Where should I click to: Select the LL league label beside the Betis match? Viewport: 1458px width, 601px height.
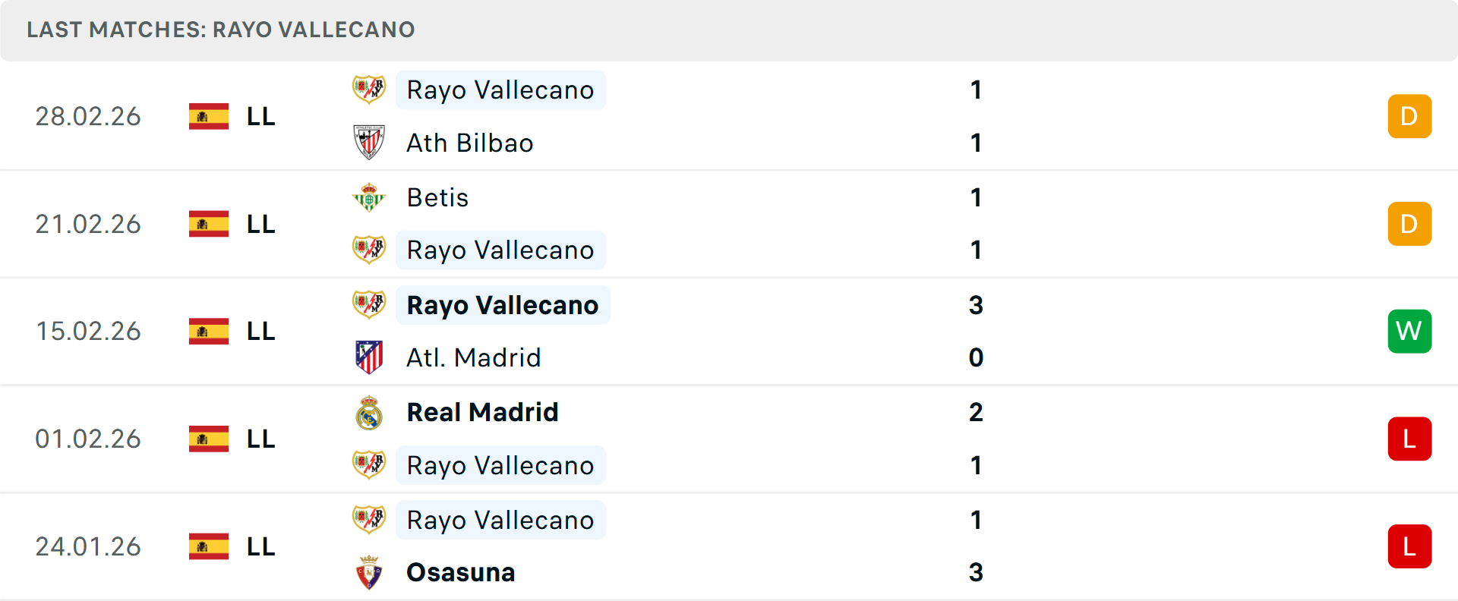click(260, 224)
